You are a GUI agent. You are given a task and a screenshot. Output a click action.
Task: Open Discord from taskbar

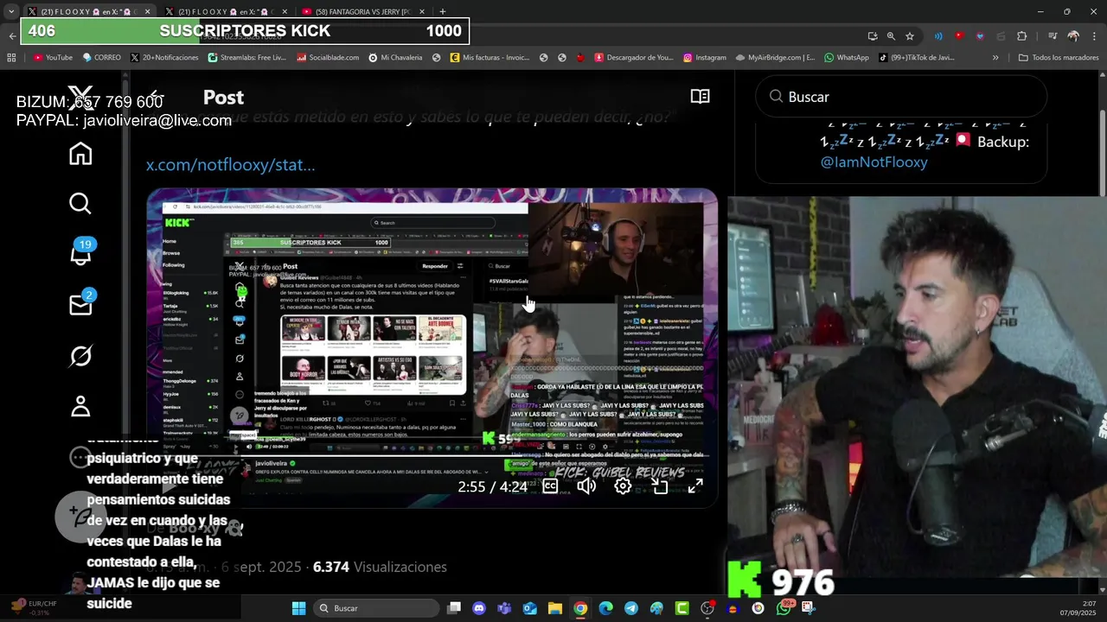[x=479, y=608]
